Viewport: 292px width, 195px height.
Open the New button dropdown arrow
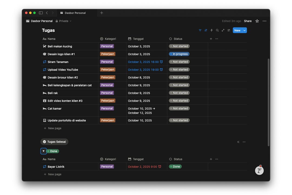pyautogui.click(x=244, y=30)
